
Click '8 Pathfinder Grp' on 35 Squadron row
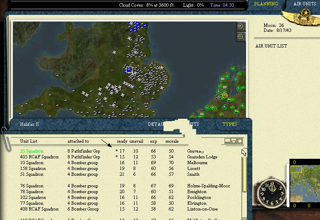point(84,151)
